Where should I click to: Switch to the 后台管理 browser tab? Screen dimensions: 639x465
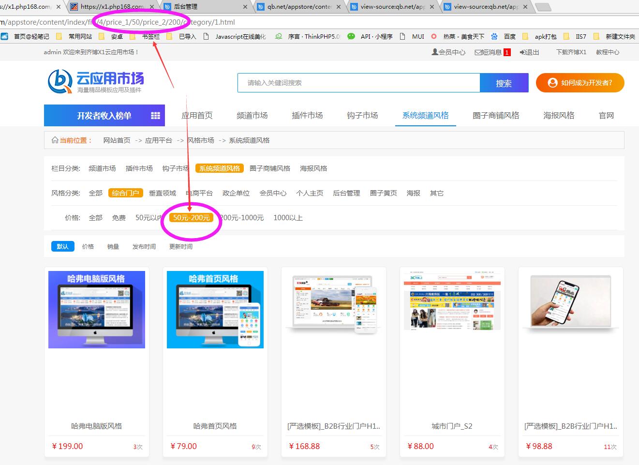pyautogui.click(x=203, y=7)
